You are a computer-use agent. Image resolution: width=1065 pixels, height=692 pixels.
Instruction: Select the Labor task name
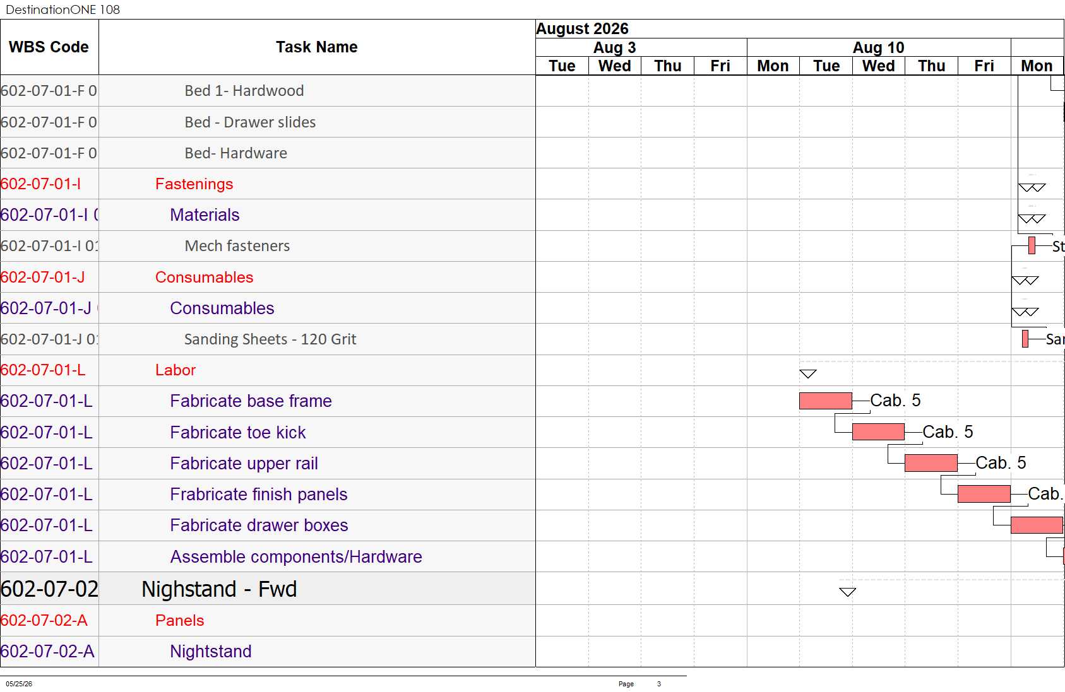[176, 370]
